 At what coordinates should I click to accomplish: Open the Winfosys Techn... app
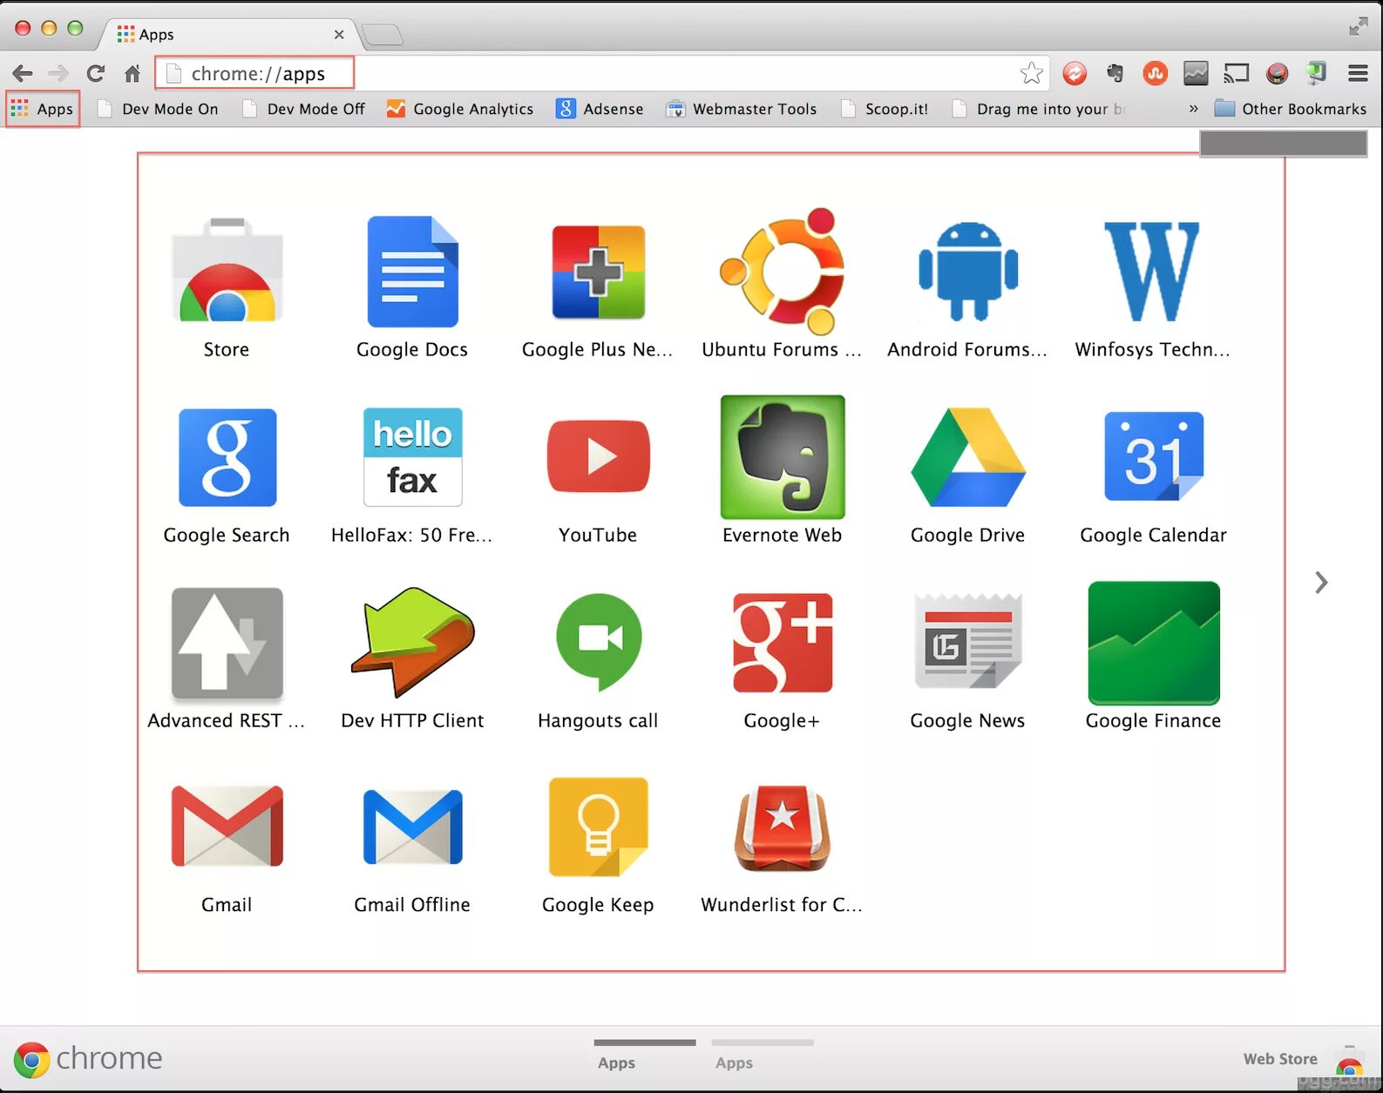coord(1153,271)
